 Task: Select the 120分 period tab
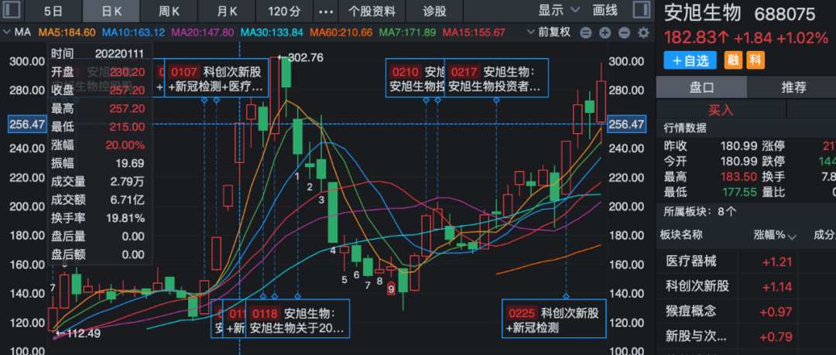[x=283, y=11]
